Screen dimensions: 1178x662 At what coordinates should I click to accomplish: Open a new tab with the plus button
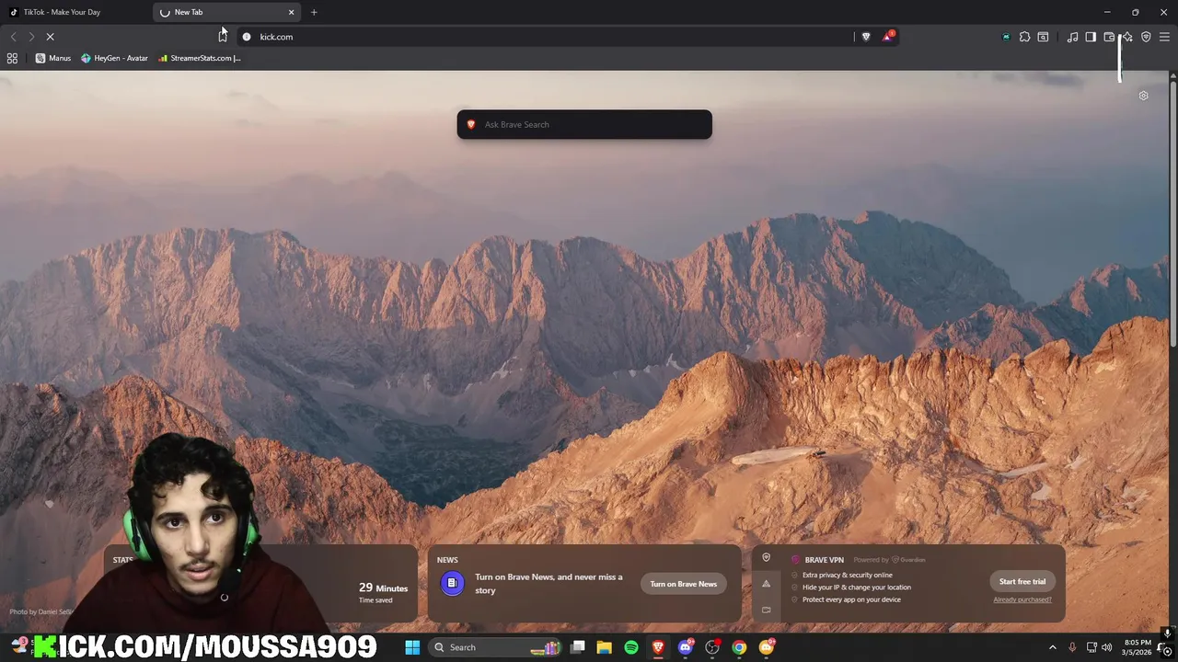[x=314, y=12]
